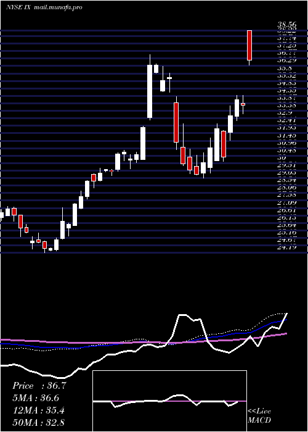This screenshot has width=308, height=432.
Task: Click the 27.09 price axis label
Action: [286, 202]
